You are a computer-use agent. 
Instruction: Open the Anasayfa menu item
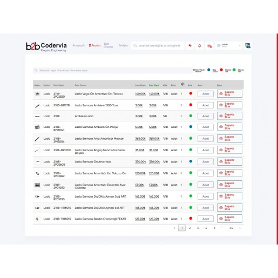(x=79, y=45)
